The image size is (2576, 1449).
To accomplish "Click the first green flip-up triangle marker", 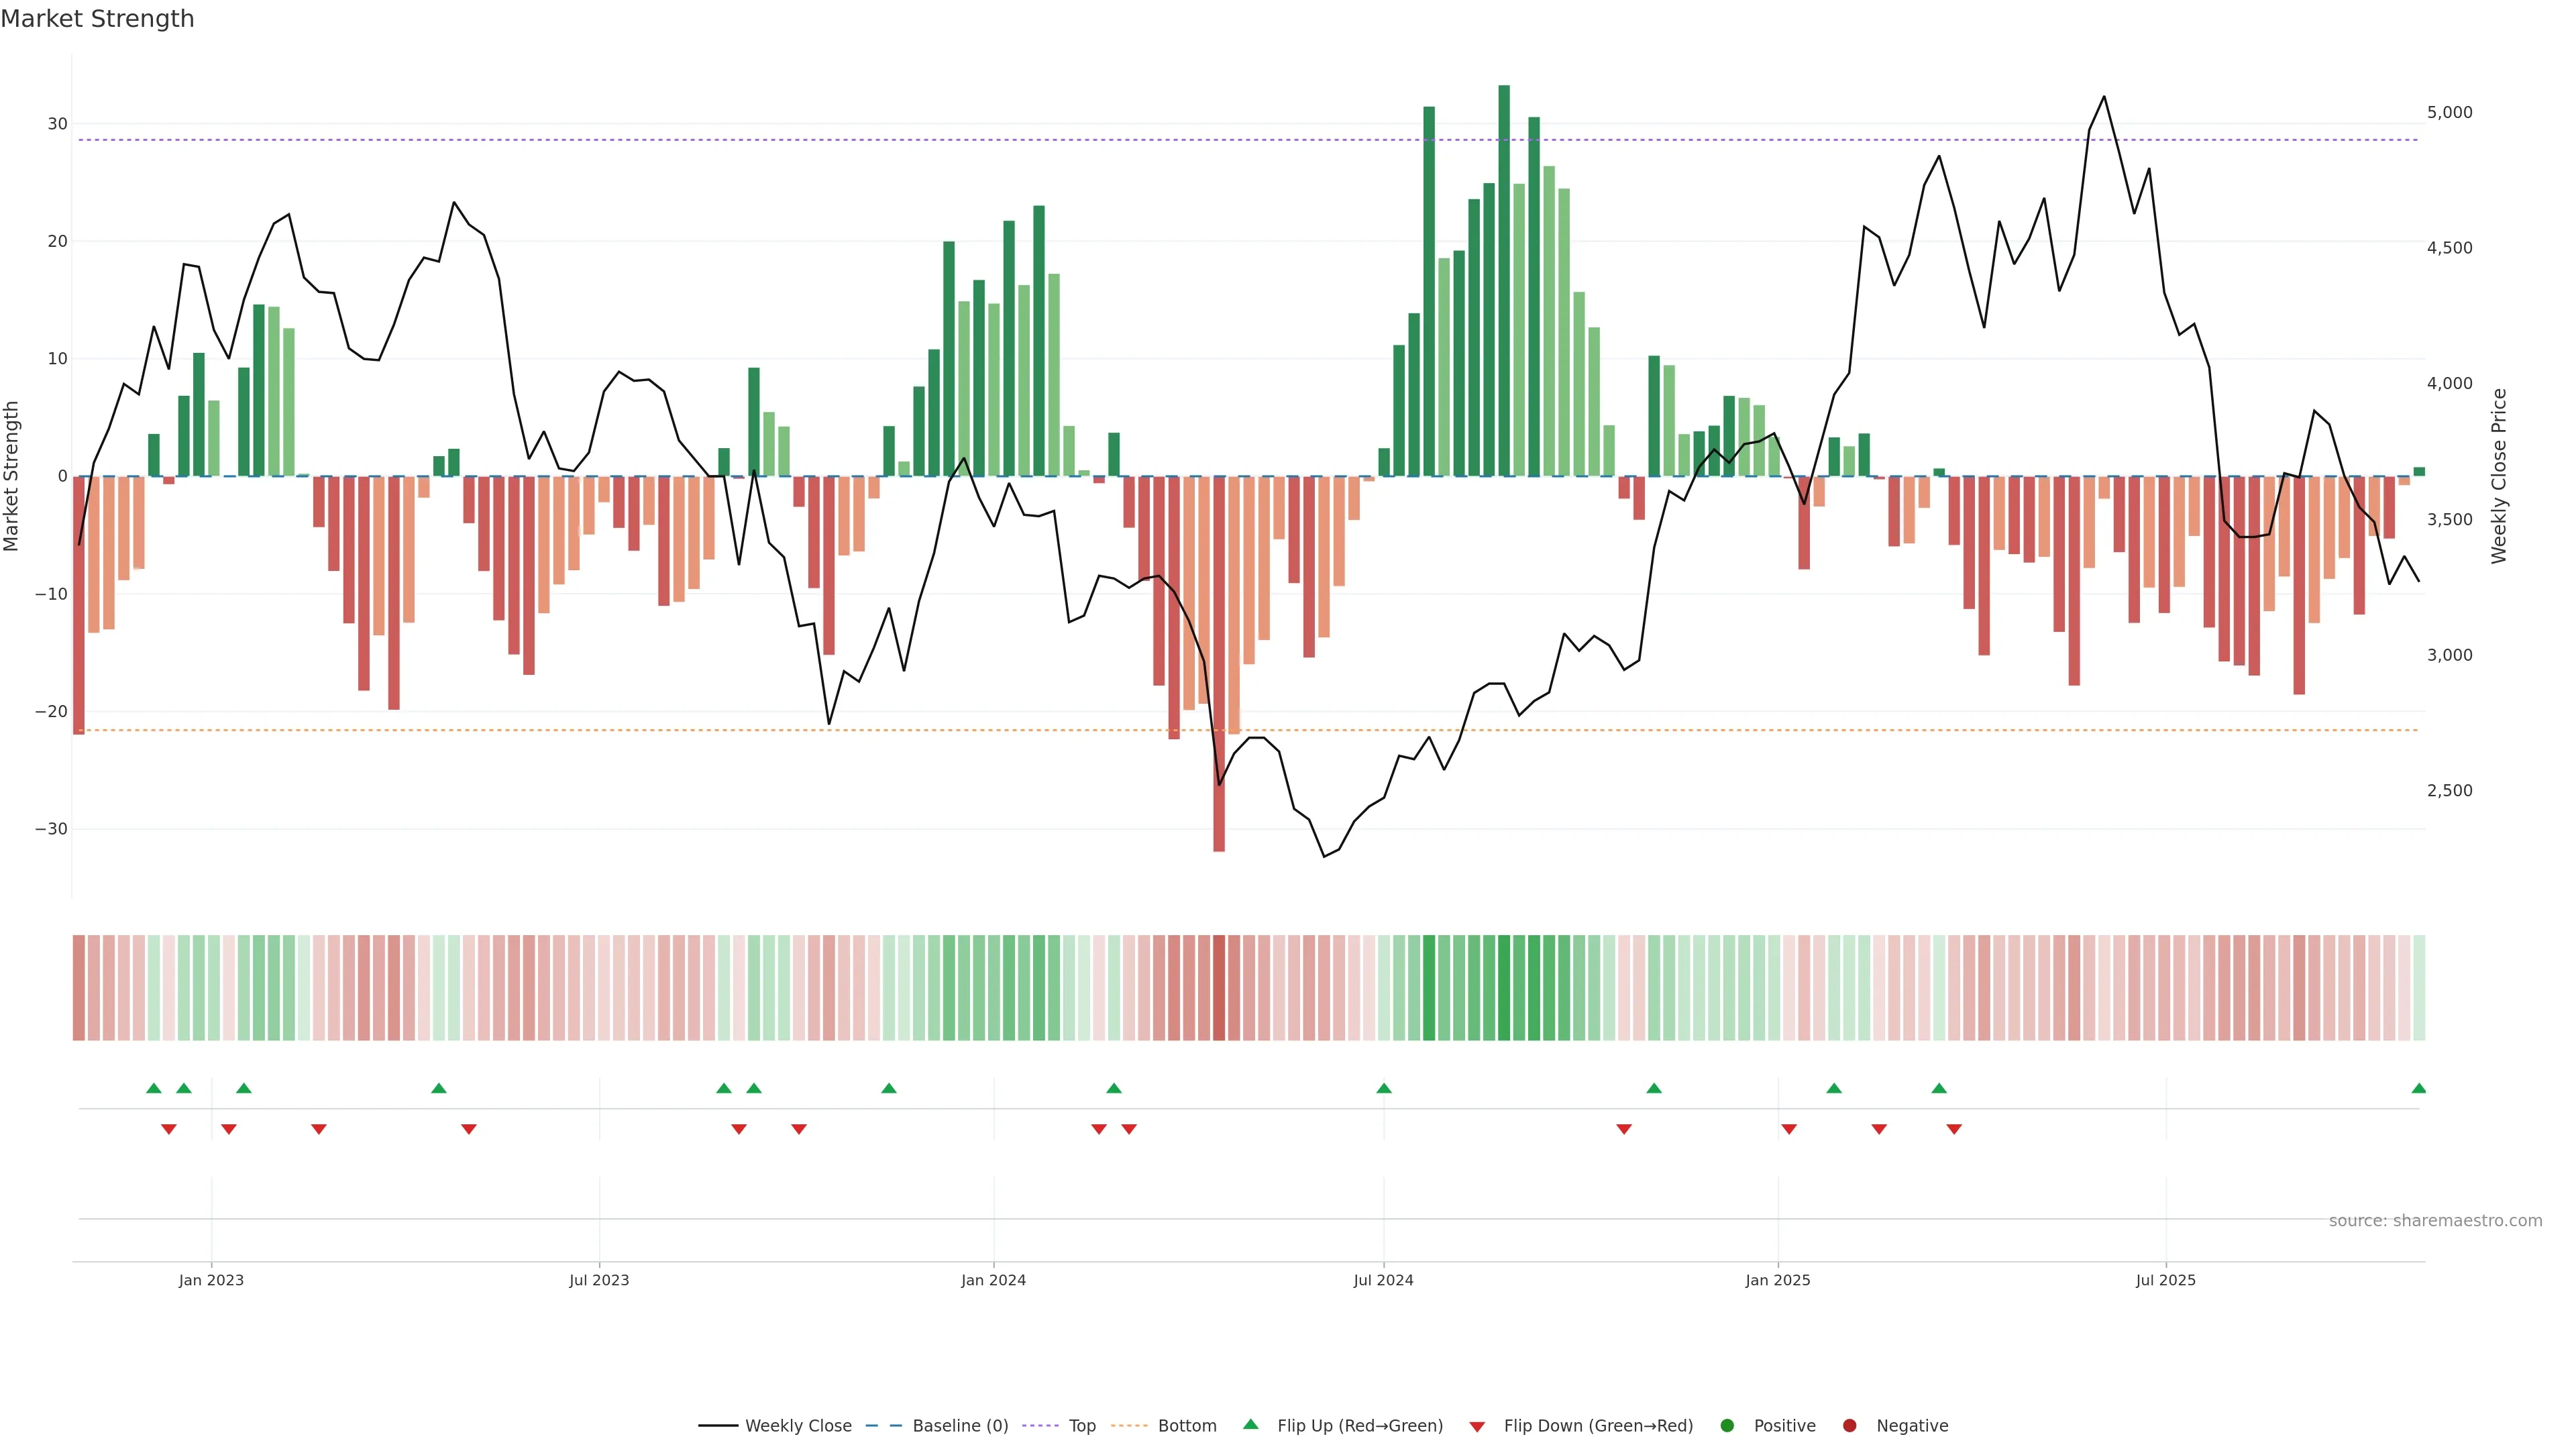I will [153, 1088].
